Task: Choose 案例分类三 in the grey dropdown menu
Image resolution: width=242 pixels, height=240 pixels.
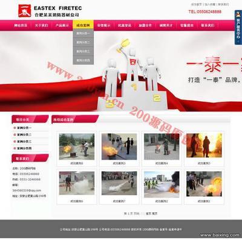Action: click(83, 51)
